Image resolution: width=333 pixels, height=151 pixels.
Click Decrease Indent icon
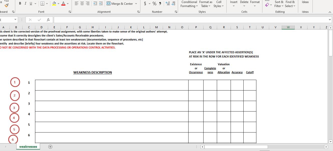95,3
